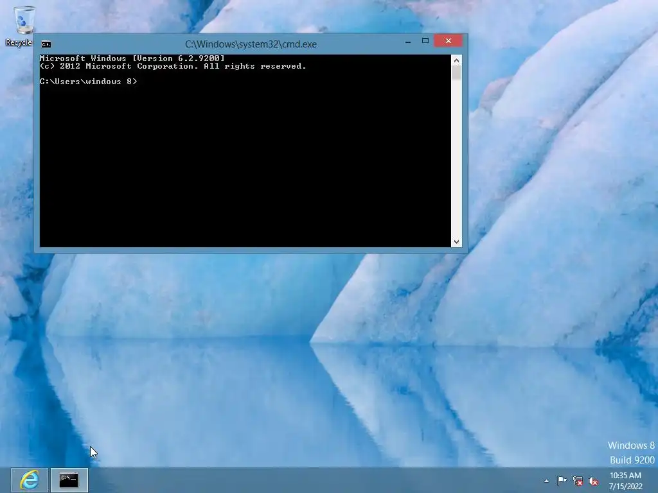Click the cmd scrollbar down arrow
This screenshot has height=493, width=658.
(457, 242)
